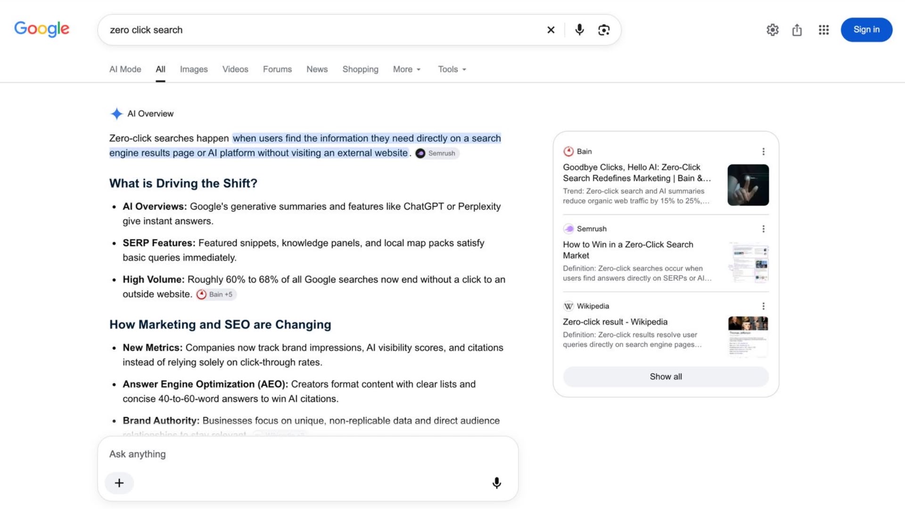Viewport: 905px width, 509px height.
Task: Expand the Tools dropdown
Action: pyautogui.click(x=452, y=69)
